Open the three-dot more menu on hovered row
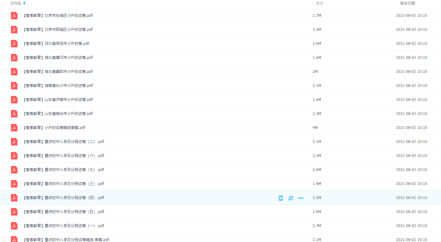The width and height of the screenshot is (441, 242). (301, 198)
